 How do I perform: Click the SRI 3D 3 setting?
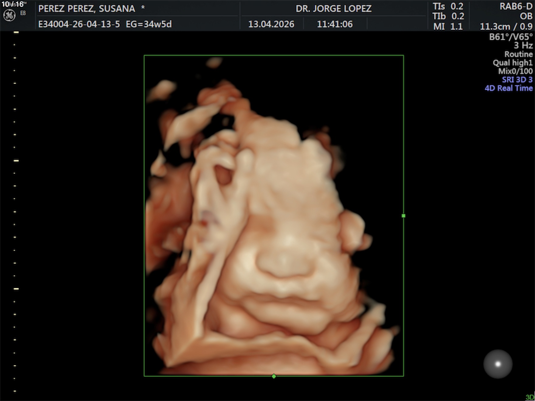click(517, 80)
